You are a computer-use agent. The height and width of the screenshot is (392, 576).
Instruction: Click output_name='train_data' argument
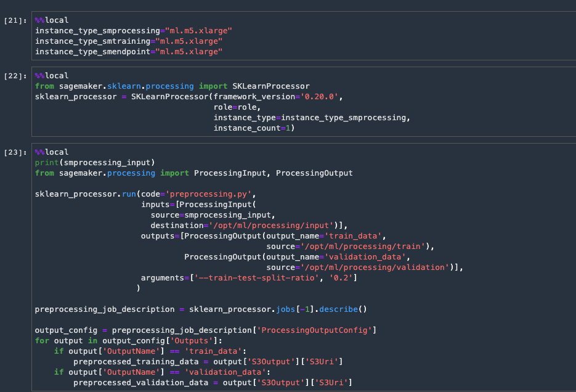tap(323, 236)
